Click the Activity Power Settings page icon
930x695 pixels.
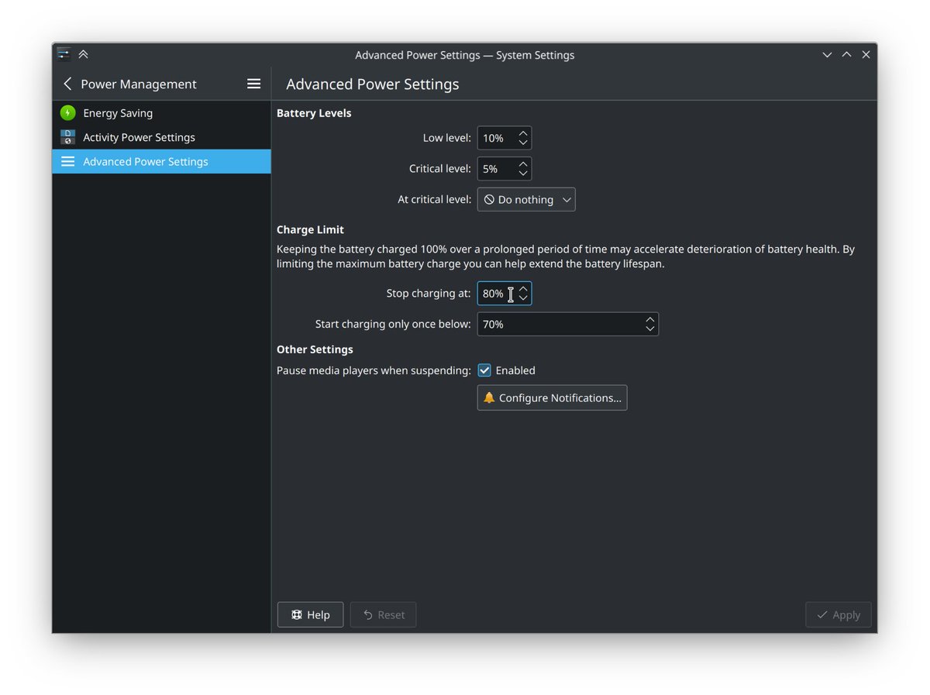pyautogui.click(x=67, y=137)
